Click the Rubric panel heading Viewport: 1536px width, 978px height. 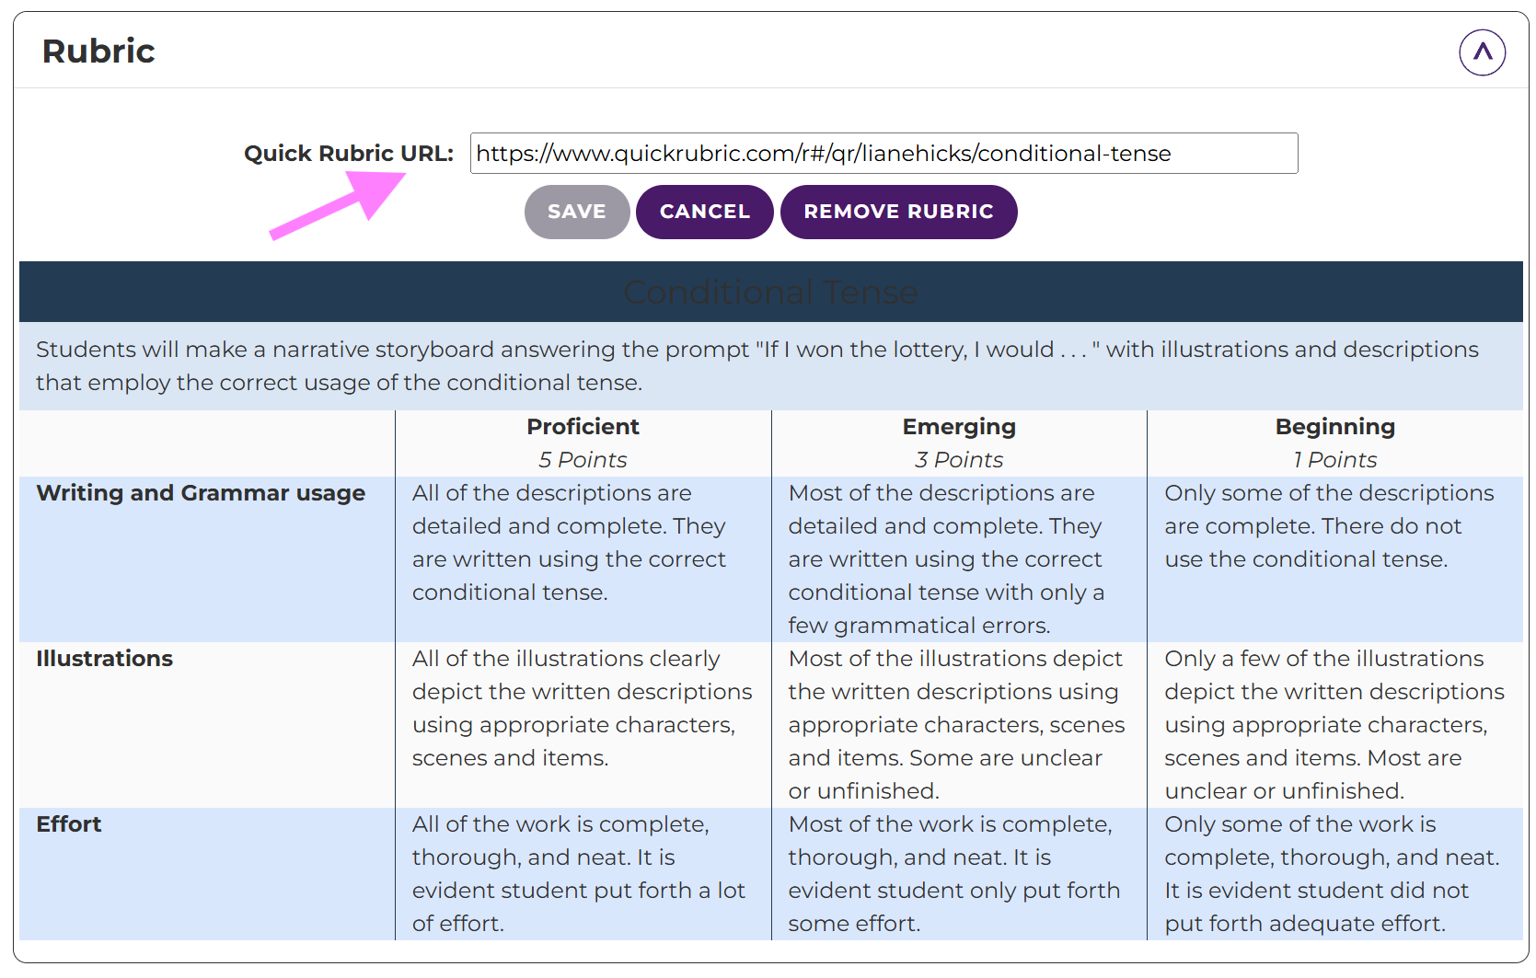coord(98,52)
